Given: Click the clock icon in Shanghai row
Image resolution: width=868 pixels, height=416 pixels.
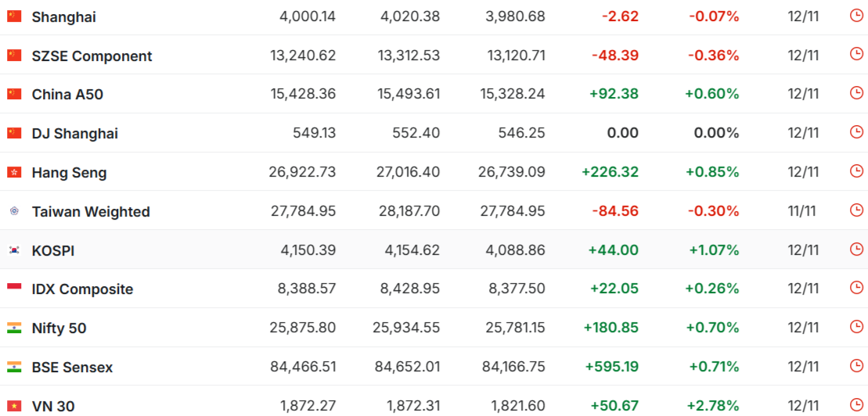Looking at the screenshot, I should [856, 15].
